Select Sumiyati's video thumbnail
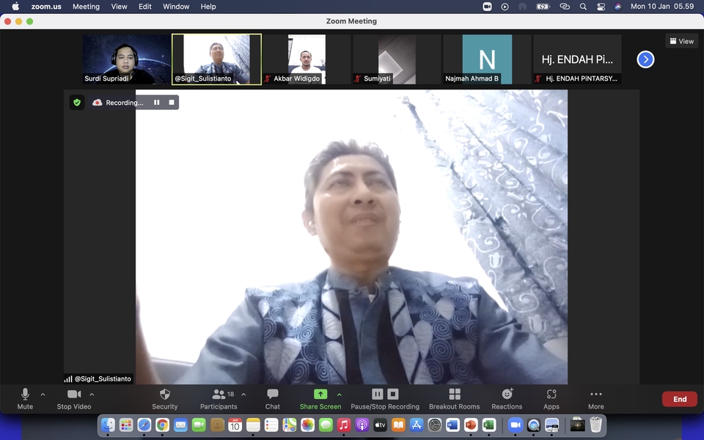This screenshot has height=440, width=704. (397, 59)
